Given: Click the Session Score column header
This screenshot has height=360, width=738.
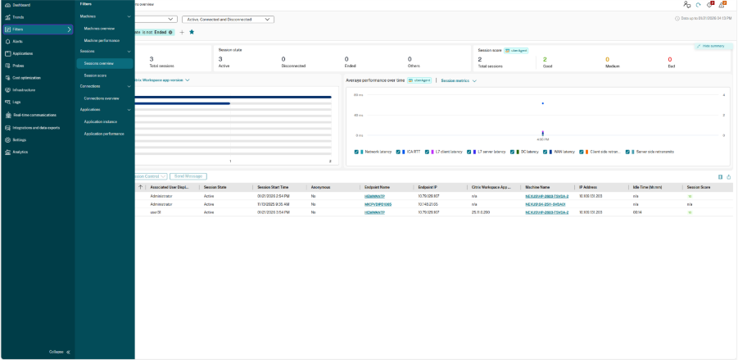Looking at the screenshot, I should coord(699,187).
